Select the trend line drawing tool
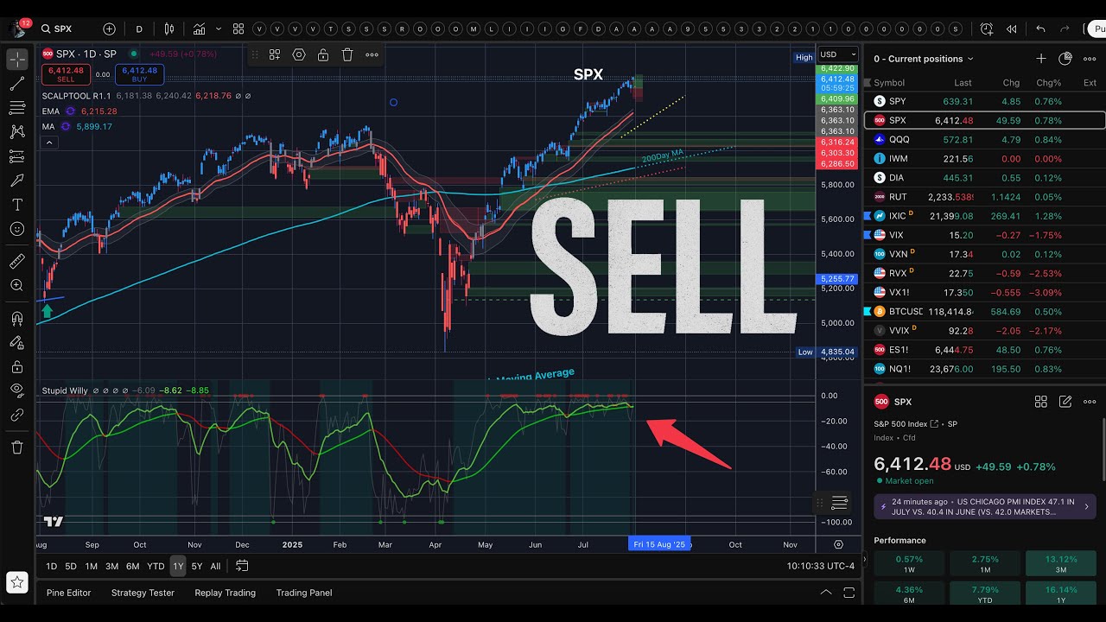The width and height of the screenshot is (1106, 622). click(x=17, y=84)
